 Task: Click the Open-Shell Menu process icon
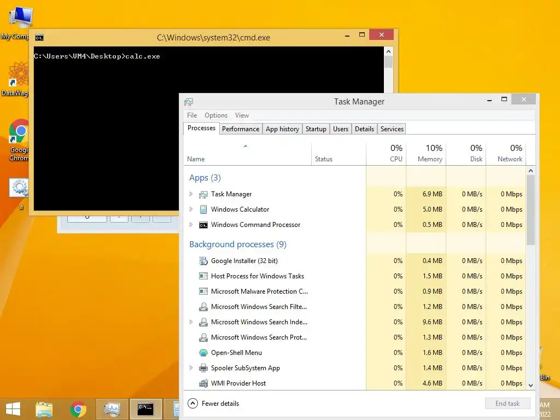click(203, 353)
